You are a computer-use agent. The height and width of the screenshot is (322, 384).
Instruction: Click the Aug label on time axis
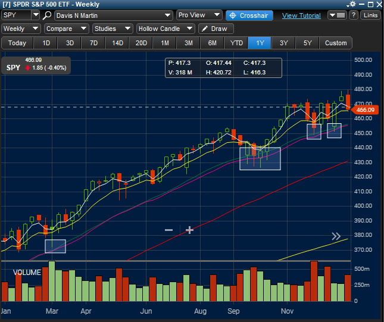click(200, 311)
